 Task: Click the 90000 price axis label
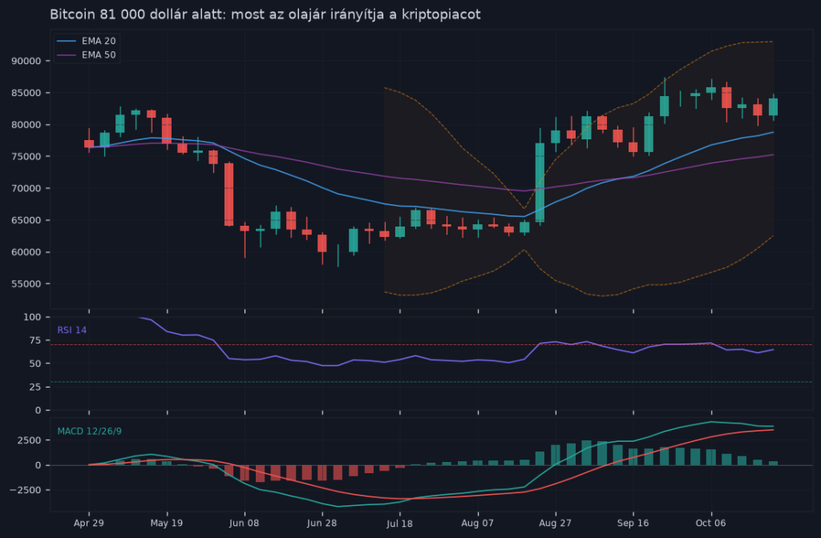click(26, 61)
